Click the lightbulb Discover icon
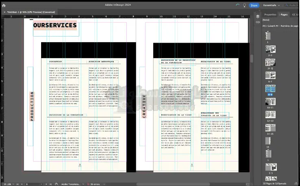300x186 pixels. point(244,5)
